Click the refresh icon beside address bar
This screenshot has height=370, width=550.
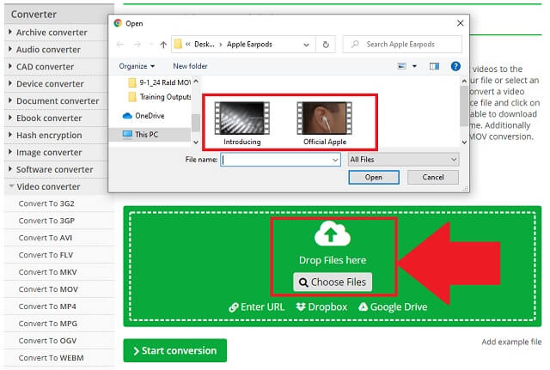pos(326,44)
